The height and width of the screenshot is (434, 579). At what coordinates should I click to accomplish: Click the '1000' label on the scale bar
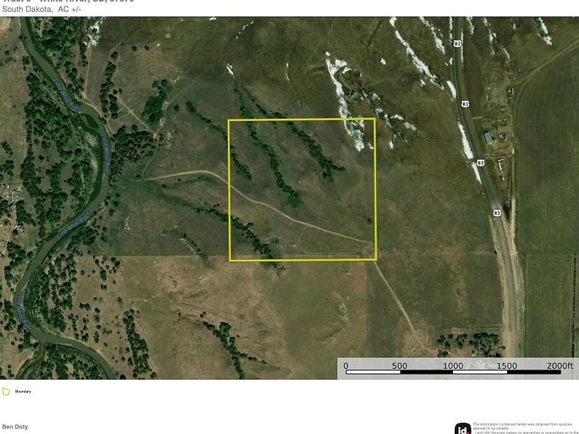point(453,366)
